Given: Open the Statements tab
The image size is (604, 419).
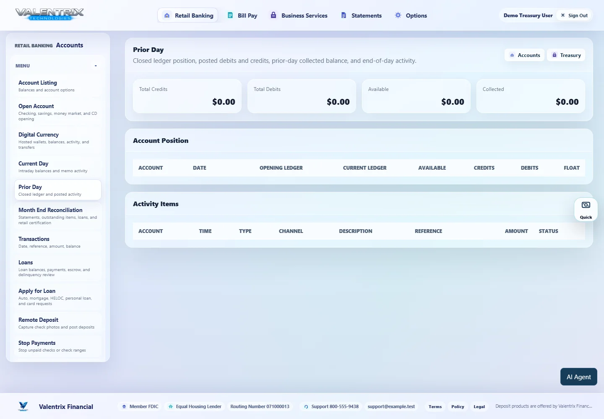Looking at the screenshot, I should pyautogui.click(x=362, y=16).
